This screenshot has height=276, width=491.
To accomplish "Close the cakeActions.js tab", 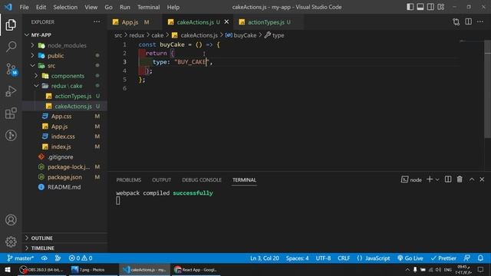I will pyautogui.click(x=227, y=22).
